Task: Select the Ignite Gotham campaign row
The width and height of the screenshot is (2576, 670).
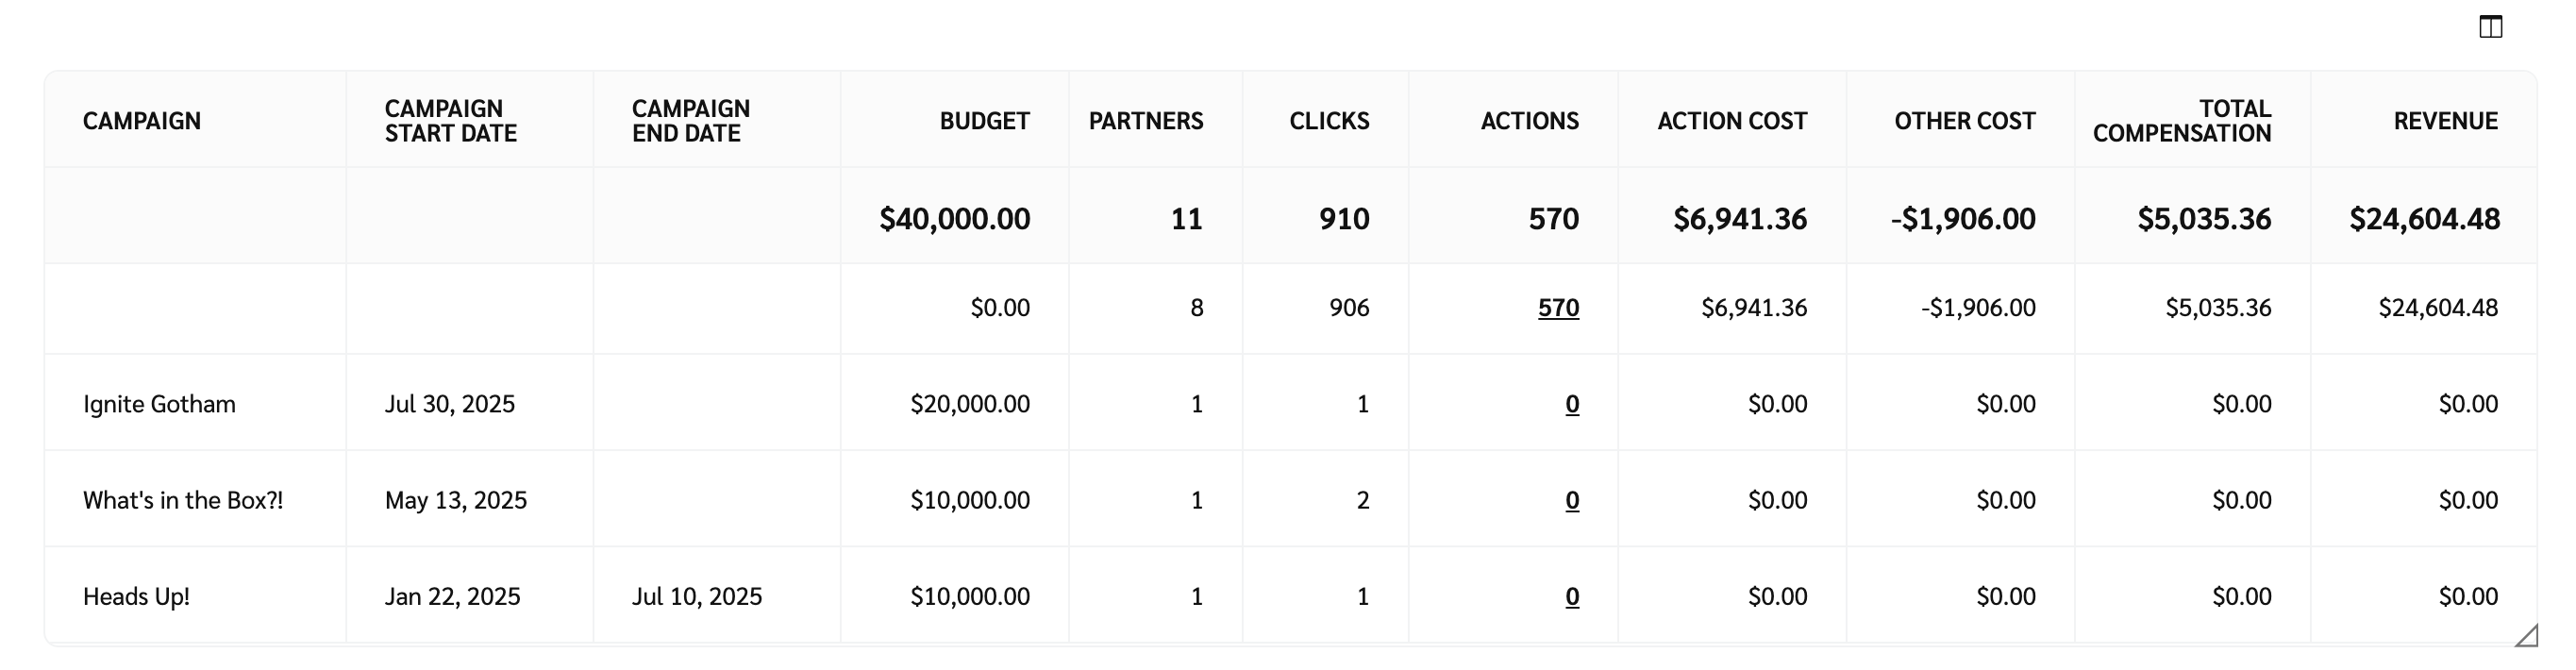Action: pos(159,404)
